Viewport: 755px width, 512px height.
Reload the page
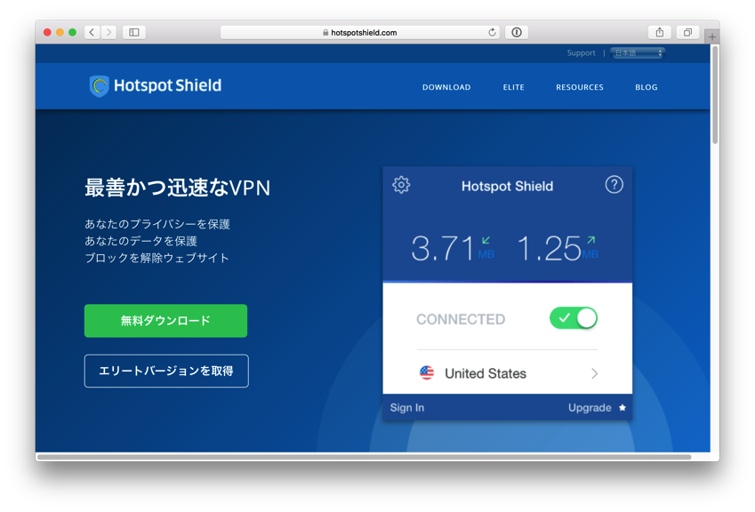point(492,32)
